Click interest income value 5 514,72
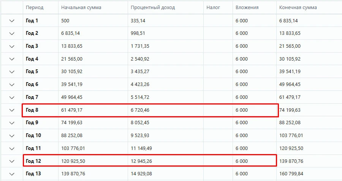The width and height of the screenshot is (342, 181). click(140, 97)
